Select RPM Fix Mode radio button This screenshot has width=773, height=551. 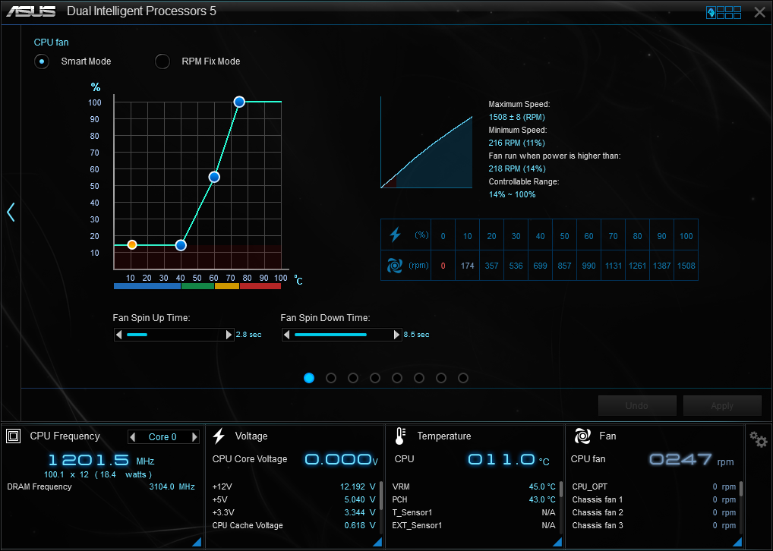162,61
